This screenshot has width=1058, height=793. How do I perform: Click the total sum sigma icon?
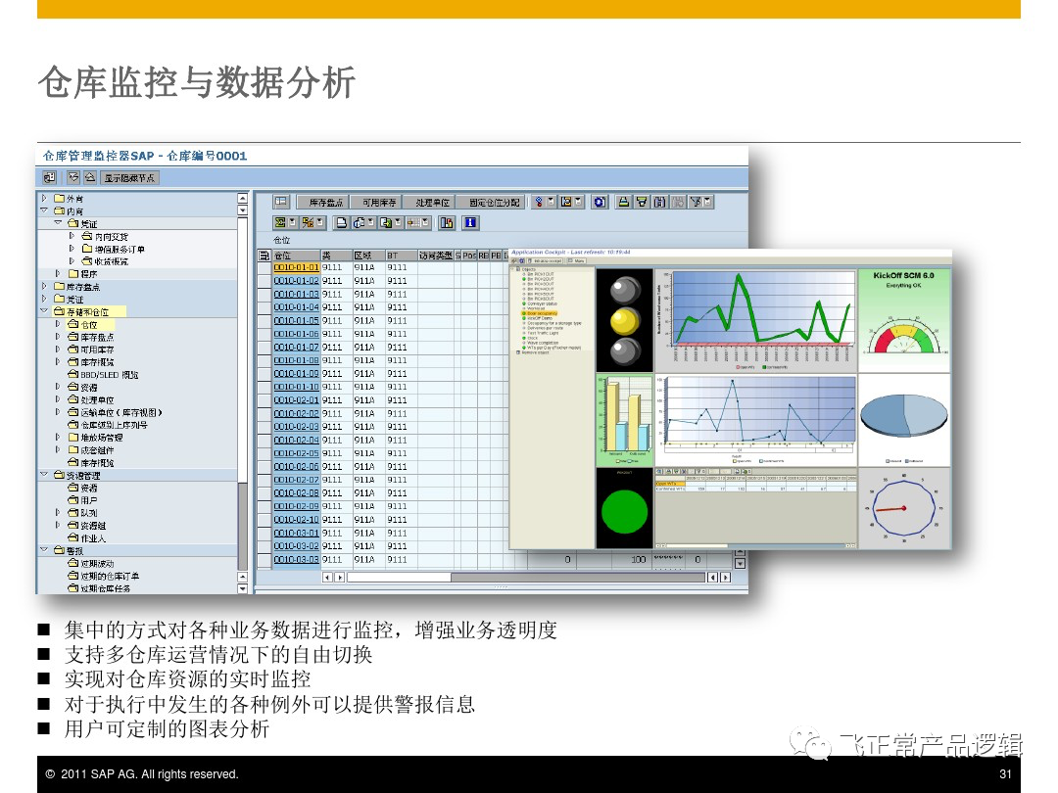pos(279,222)
